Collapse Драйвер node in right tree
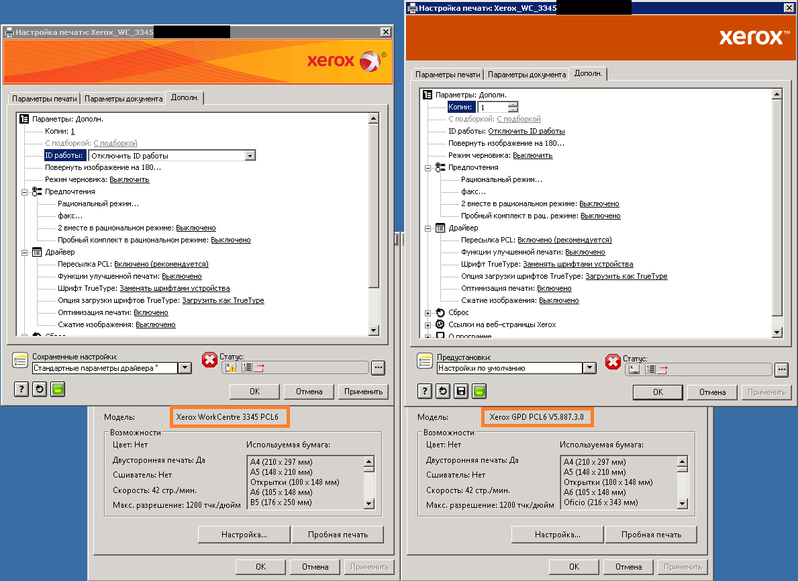This screenshot has height=581, width=798. coord(428,228)
